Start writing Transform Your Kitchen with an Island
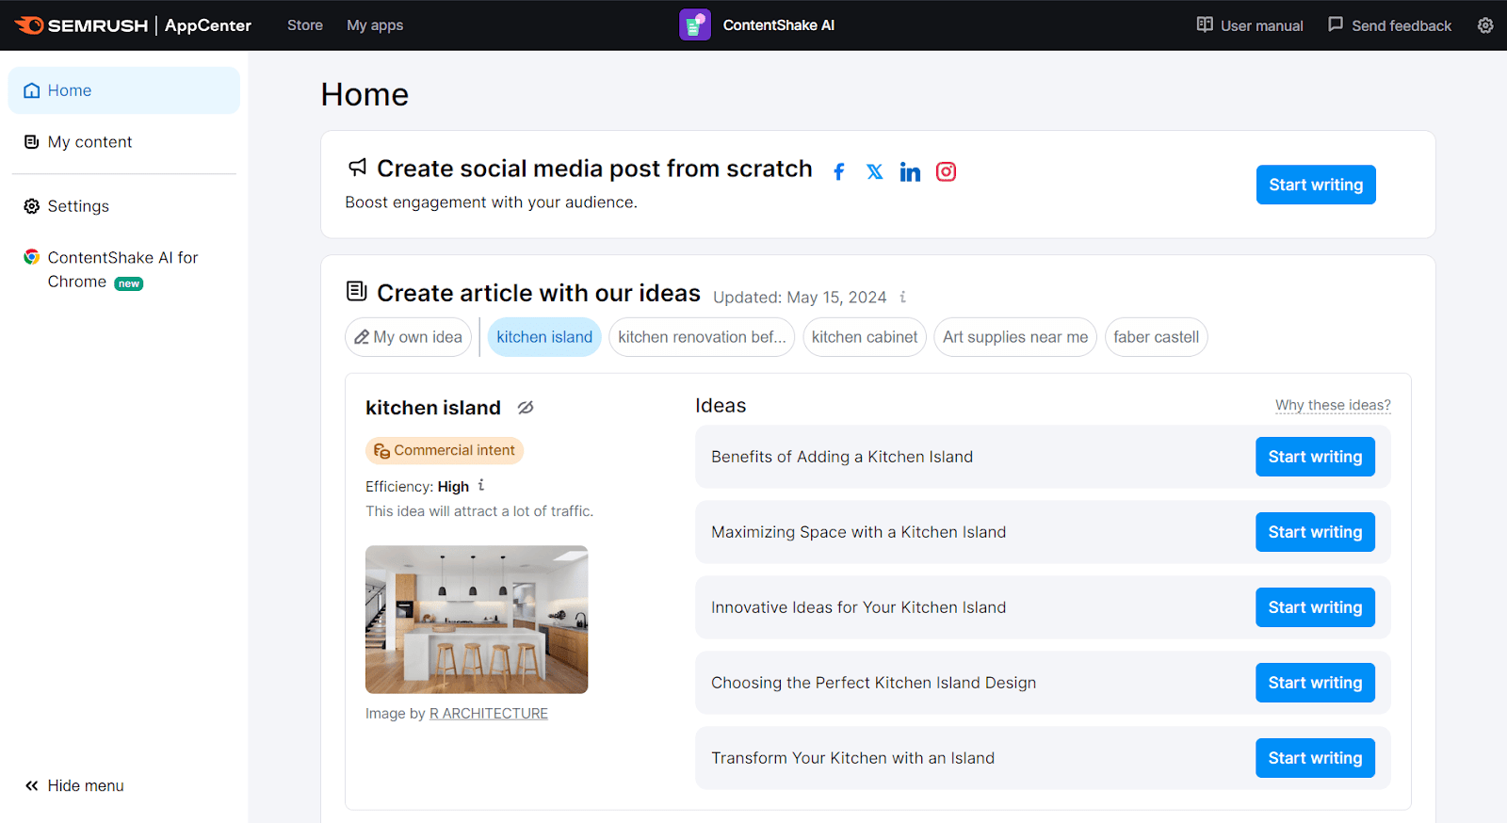 pos(1315,758)
